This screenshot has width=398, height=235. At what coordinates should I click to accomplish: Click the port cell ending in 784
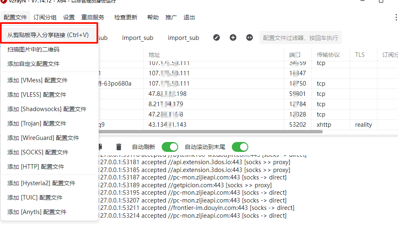298,104
